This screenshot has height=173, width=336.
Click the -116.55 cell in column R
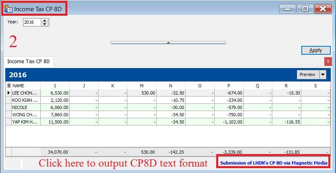(287, 122)
